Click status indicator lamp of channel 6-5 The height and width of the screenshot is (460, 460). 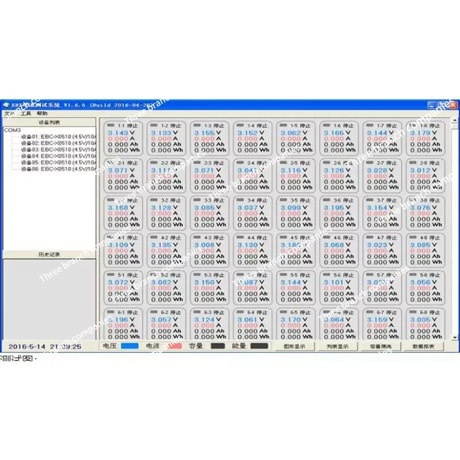click(x=283, y=312)
